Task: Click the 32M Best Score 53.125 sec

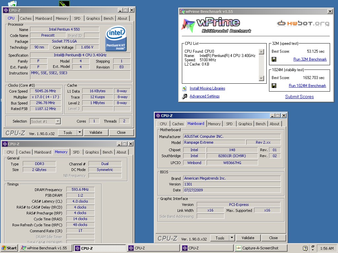Action: (x=316, y=51)
